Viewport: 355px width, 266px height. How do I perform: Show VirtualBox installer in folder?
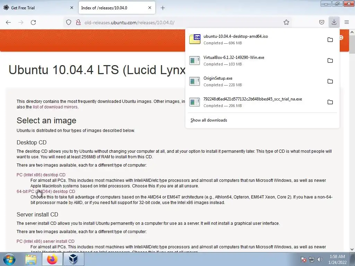click(x=330, y=60)
